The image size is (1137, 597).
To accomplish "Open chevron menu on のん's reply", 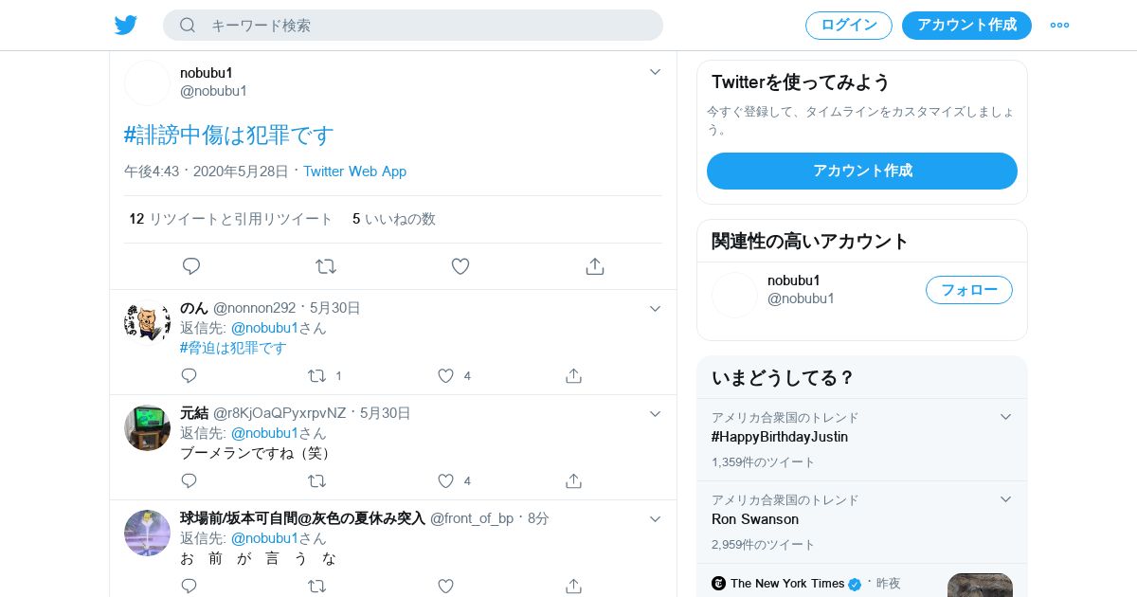I will pos(655,309).
